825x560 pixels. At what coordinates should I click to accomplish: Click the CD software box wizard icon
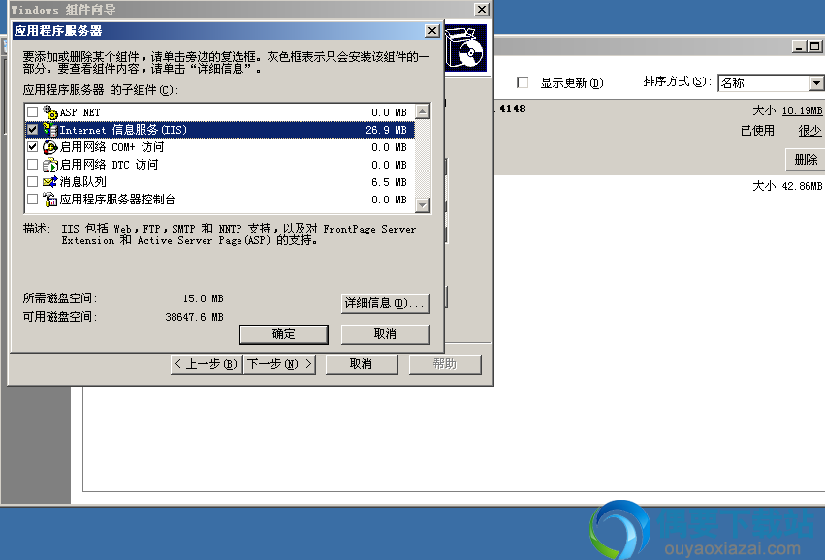(465, 48)
